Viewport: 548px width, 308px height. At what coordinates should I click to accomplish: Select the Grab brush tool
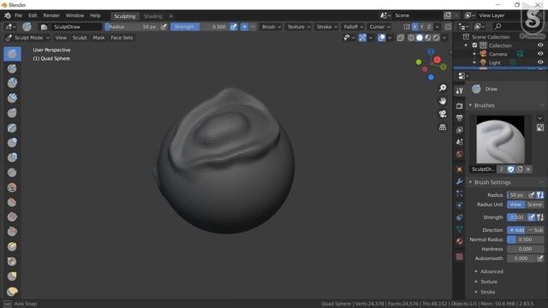pyautogui.click(x=12, y=276)
